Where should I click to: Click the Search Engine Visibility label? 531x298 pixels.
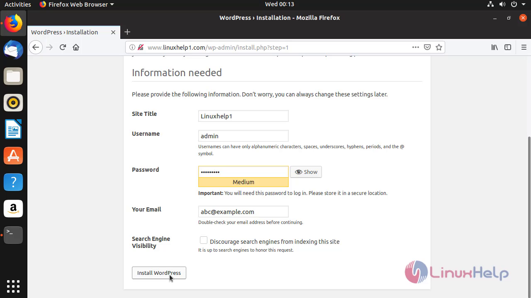[151, 242]
